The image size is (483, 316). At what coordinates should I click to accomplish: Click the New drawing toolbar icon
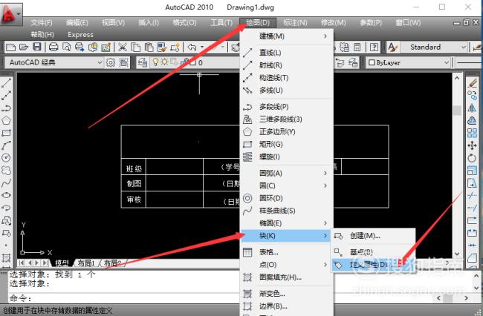11,47
